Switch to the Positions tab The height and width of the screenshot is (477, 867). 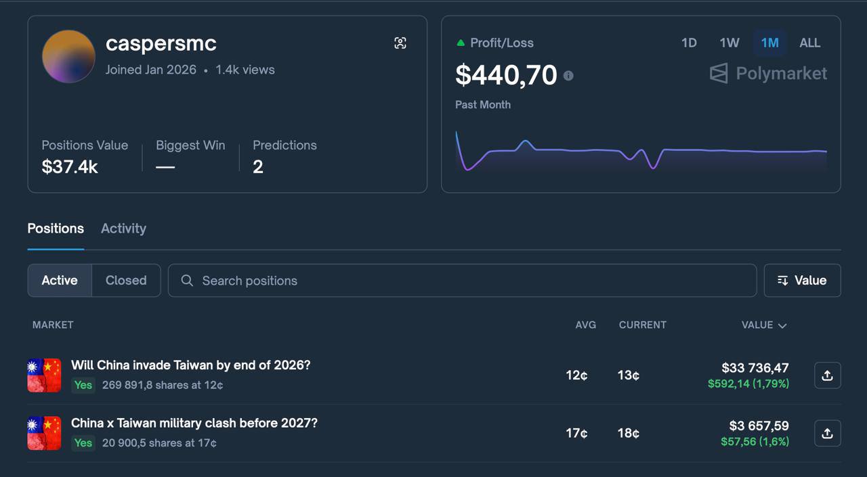56,229
